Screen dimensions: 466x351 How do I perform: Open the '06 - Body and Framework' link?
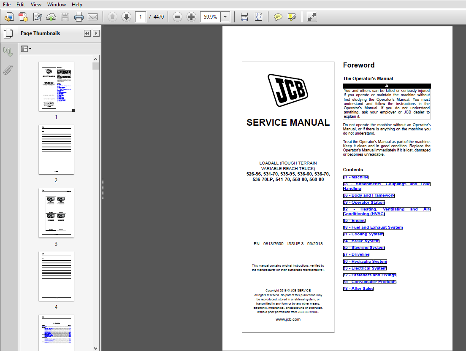(x=369, y=195)
